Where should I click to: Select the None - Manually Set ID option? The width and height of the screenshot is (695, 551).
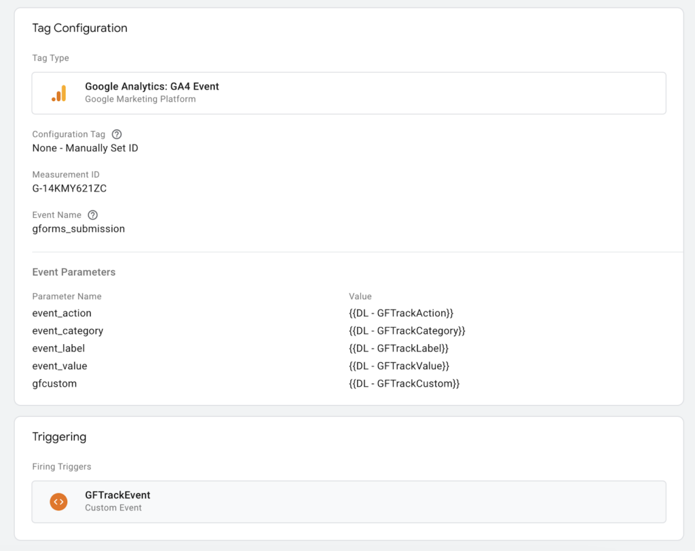tap(84, 147)
